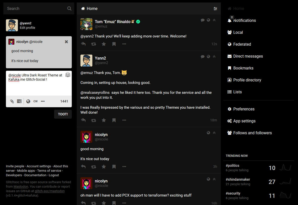The image size is (298, 205).
Task: Open more menu on Yann2's post
Action: coord(124,120)
